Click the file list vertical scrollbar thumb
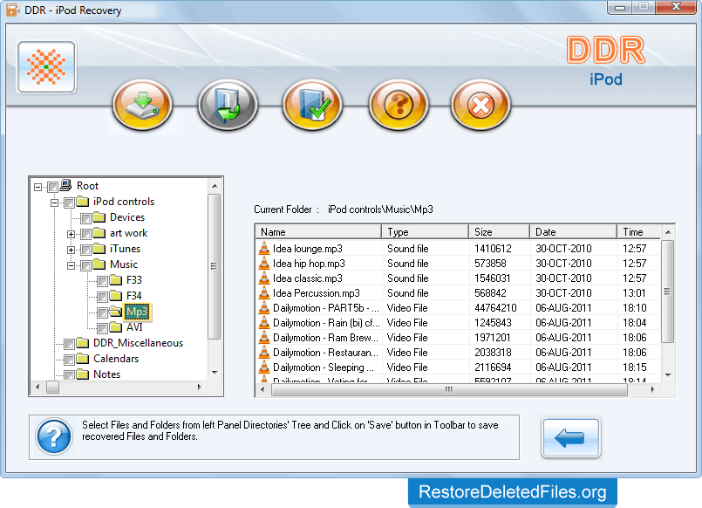This screenshot has width=702, height=508. click(667, 292)
